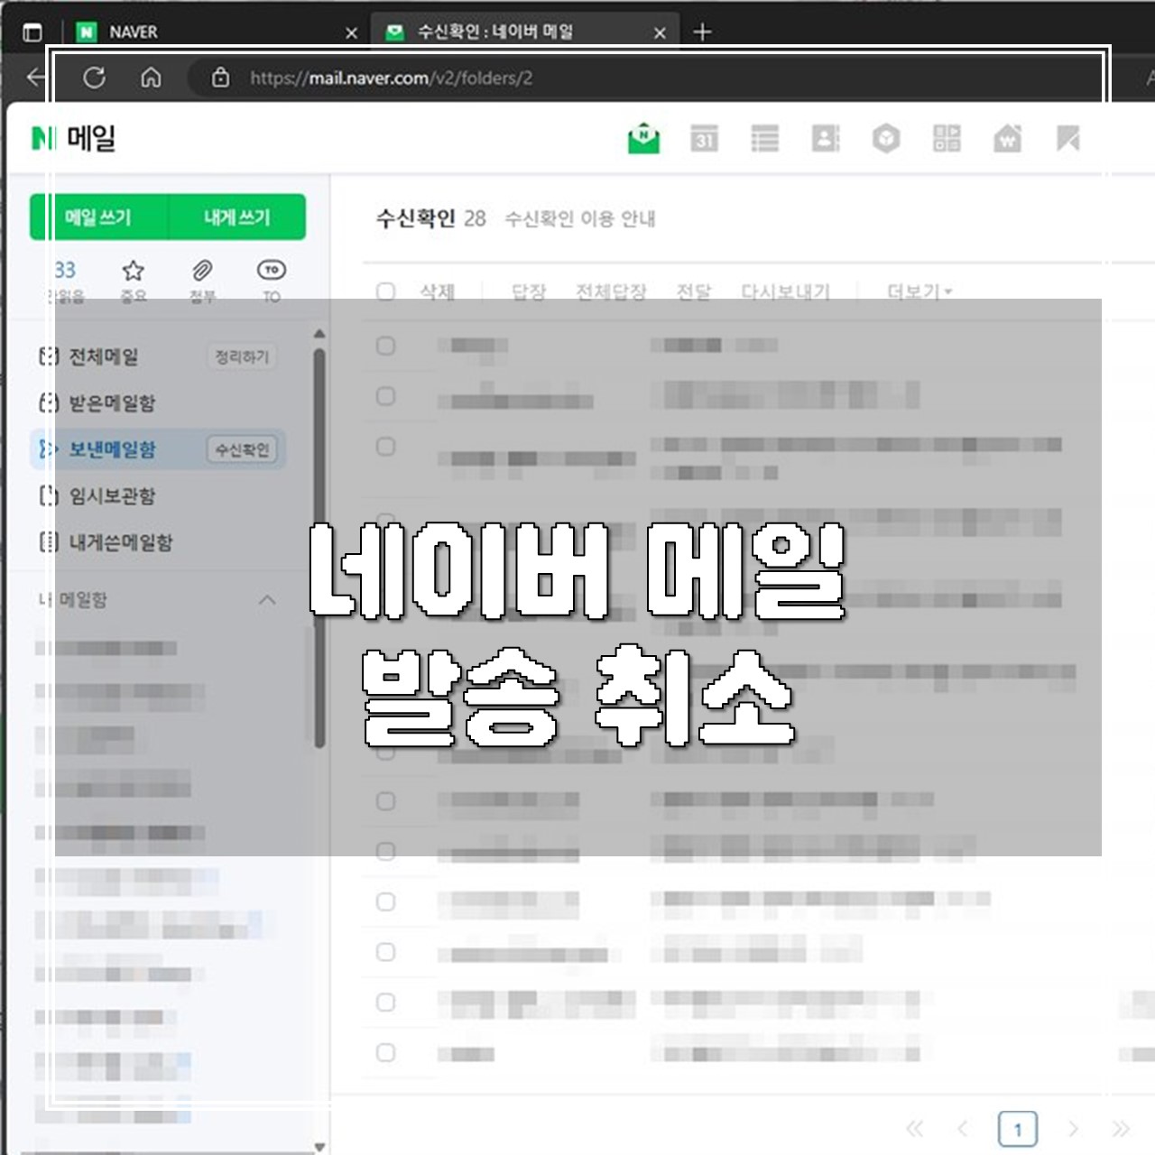Open the house W service icon
Image resolution: width=1155 pixels, height=1155 pixels.
pyautogui.click(x=1007, y=138)
